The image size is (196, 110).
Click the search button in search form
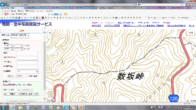tap(10, 76)
